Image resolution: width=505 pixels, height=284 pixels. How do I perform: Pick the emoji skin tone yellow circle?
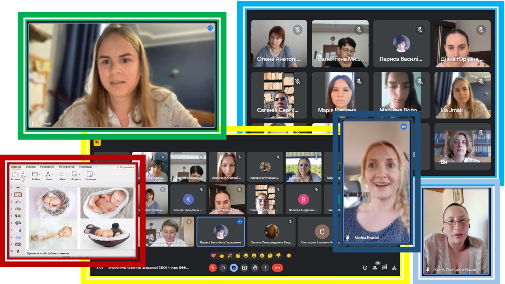[x=289, y=256]
